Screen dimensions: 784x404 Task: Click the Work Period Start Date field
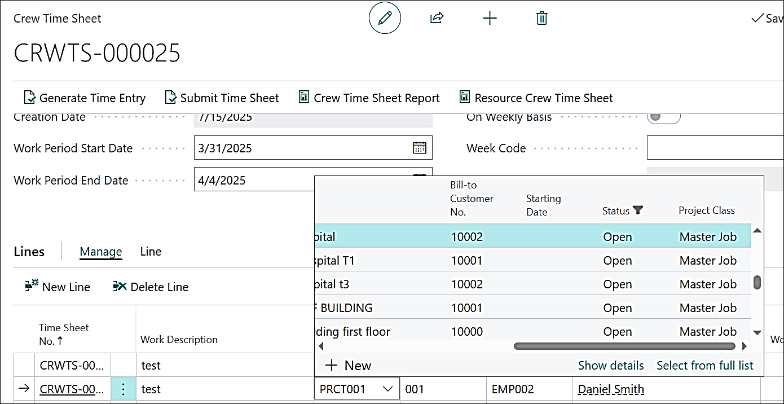coord(313,148)
